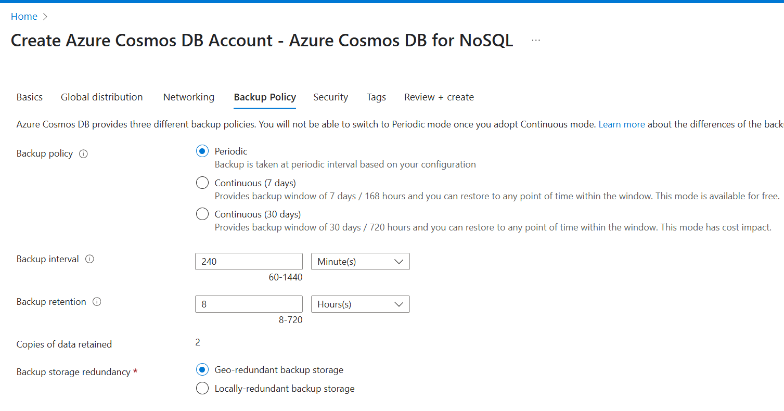Follow the Learn more link
784x411 pixels.
(622, 124)
